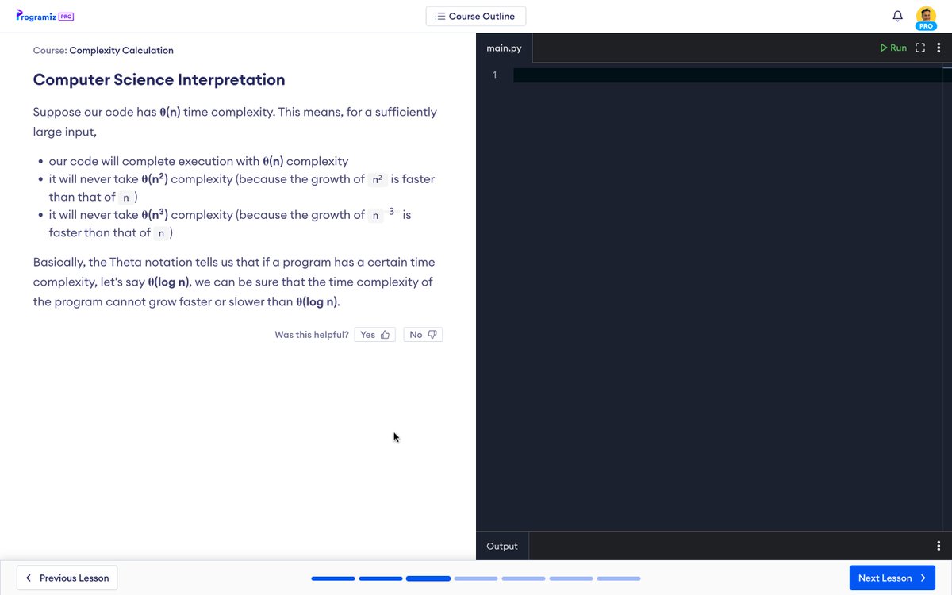This screenshot has width=952, height=595.
Task: Open the user profile avatar menu
Action: (926, 17)
